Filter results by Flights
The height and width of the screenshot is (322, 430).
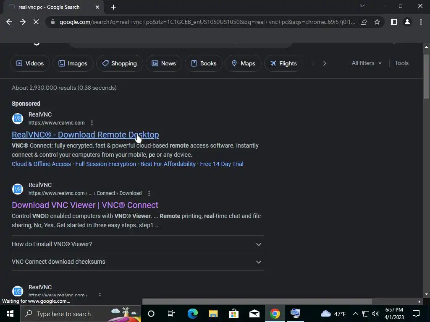[283, 63]
